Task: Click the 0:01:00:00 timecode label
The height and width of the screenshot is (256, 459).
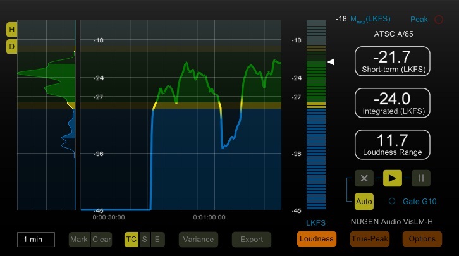Action: coord(209,217)
